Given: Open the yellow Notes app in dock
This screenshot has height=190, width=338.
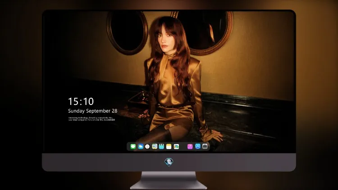Looking at the screenshot, I should pos(169,146).
